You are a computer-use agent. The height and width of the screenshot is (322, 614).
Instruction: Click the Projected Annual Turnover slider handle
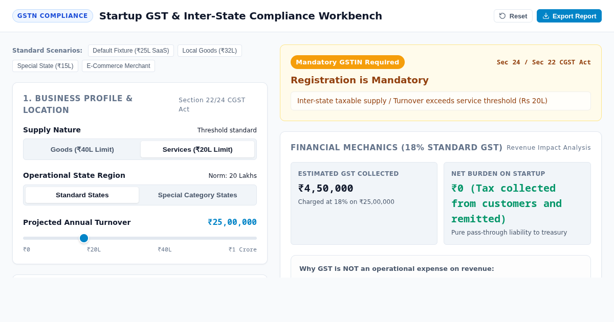click(x=84, y=238)
